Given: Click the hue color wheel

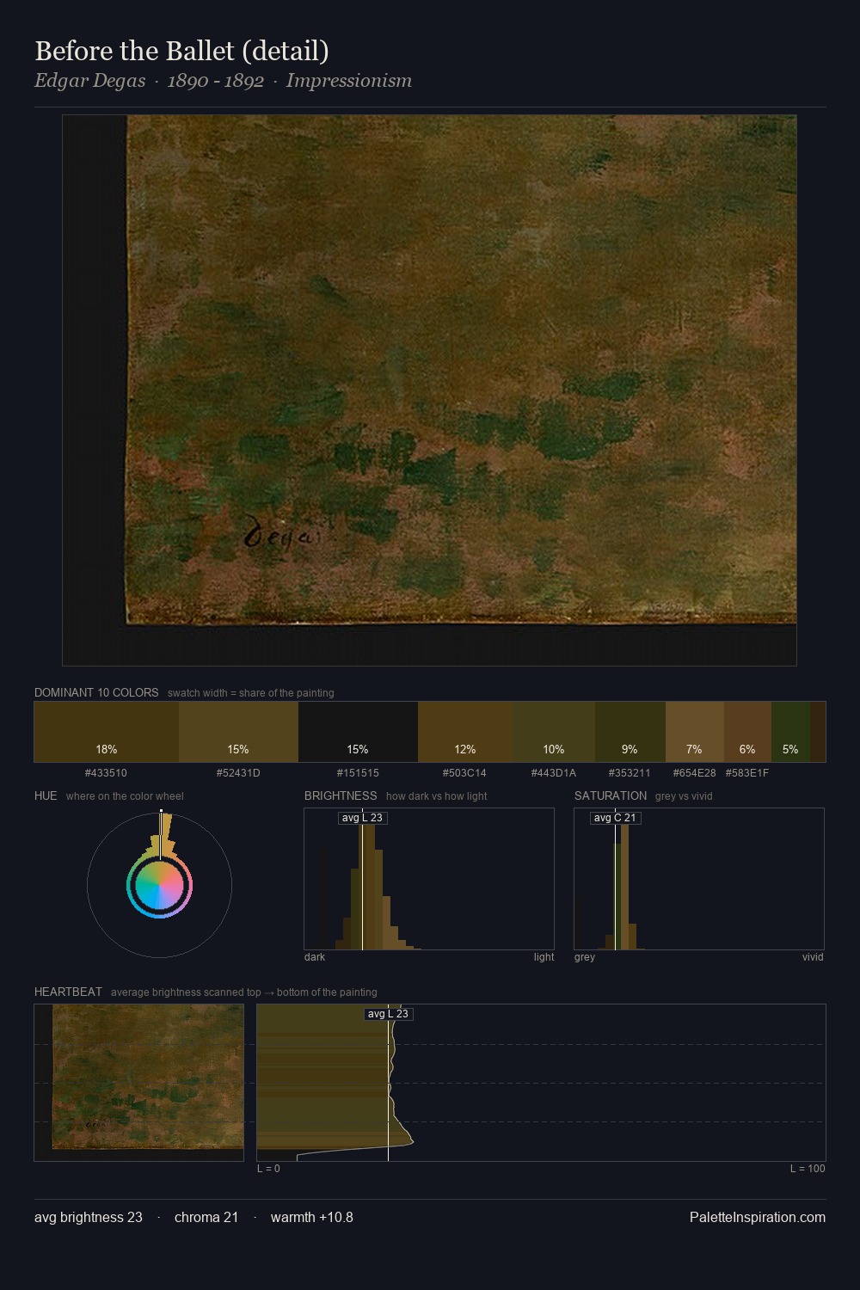Looking at the screenshot, I should 159,885.
